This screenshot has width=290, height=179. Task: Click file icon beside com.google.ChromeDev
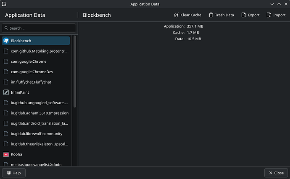click(x=6, y=72)
